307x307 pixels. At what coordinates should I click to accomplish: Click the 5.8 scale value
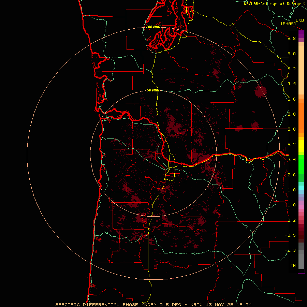[292, 114]
